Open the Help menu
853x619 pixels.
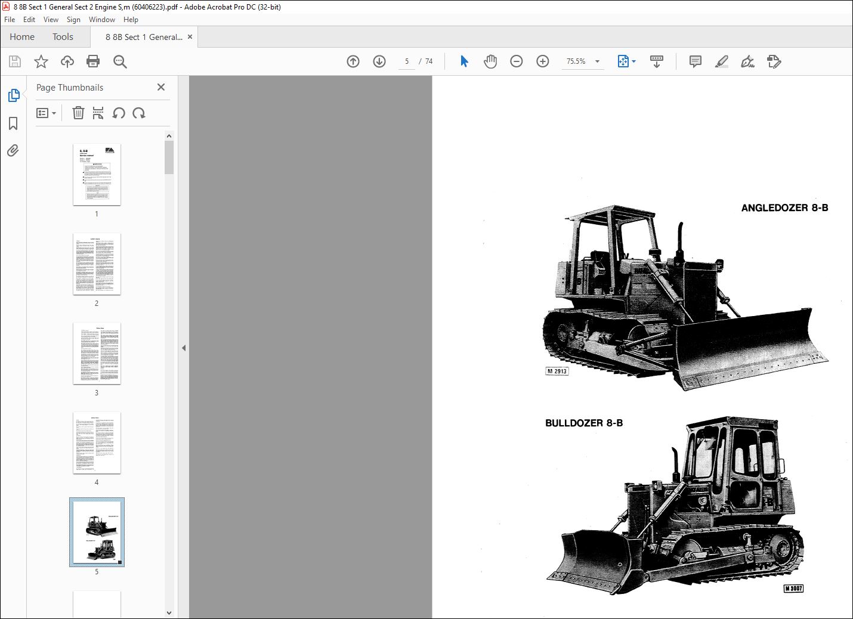pyautogui.click(x=131, y=19)
